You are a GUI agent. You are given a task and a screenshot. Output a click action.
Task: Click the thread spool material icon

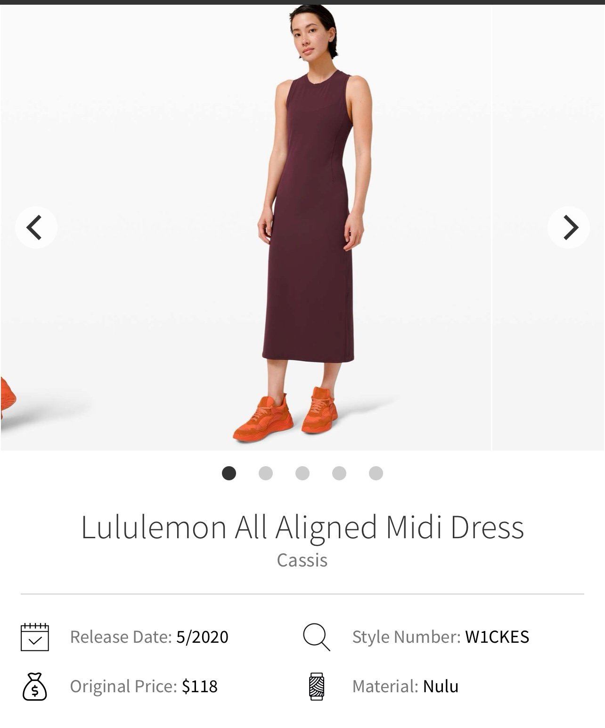317,687
